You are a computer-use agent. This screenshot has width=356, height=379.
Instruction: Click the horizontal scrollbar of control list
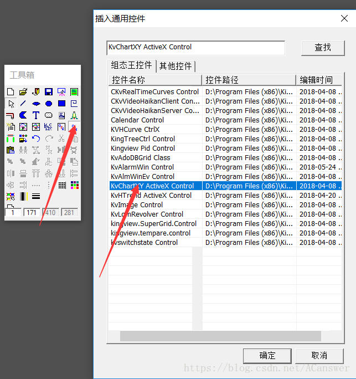[x=220, y=336]
